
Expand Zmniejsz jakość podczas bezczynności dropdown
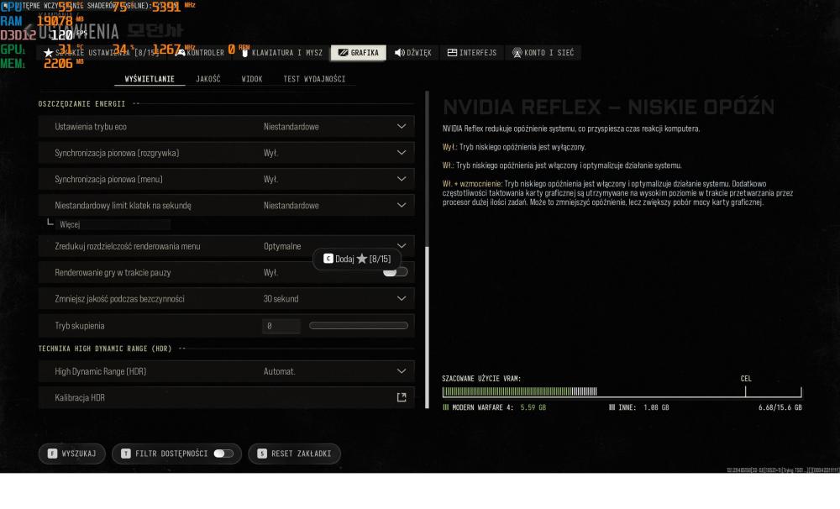tap(226, 299)
